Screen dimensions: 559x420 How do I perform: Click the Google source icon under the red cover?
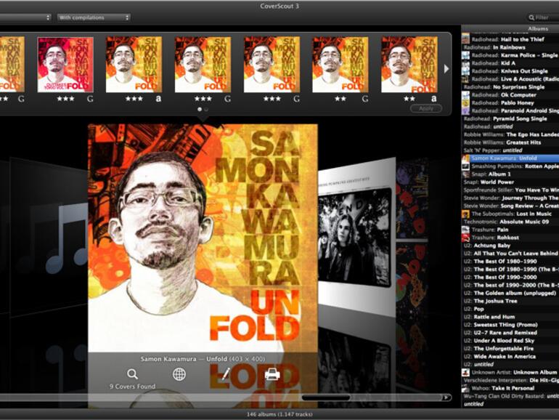90,99
